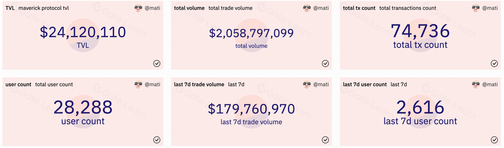Click checkmark icon on last 7d user count card

pyautogui.click(x=494, y=140)
